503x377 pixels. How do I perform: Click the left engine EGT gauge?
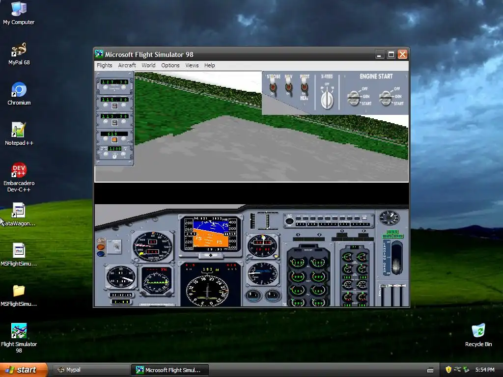pos(297,276)
